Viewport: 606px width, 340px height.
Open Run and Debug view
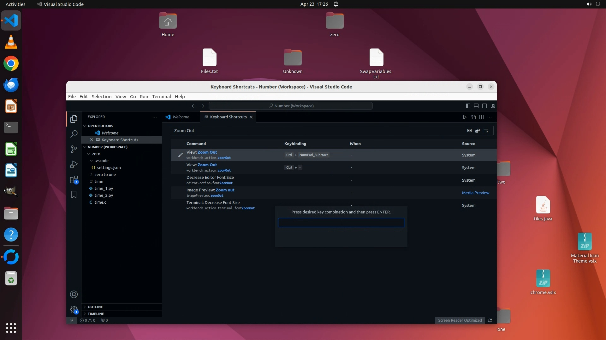74,164
